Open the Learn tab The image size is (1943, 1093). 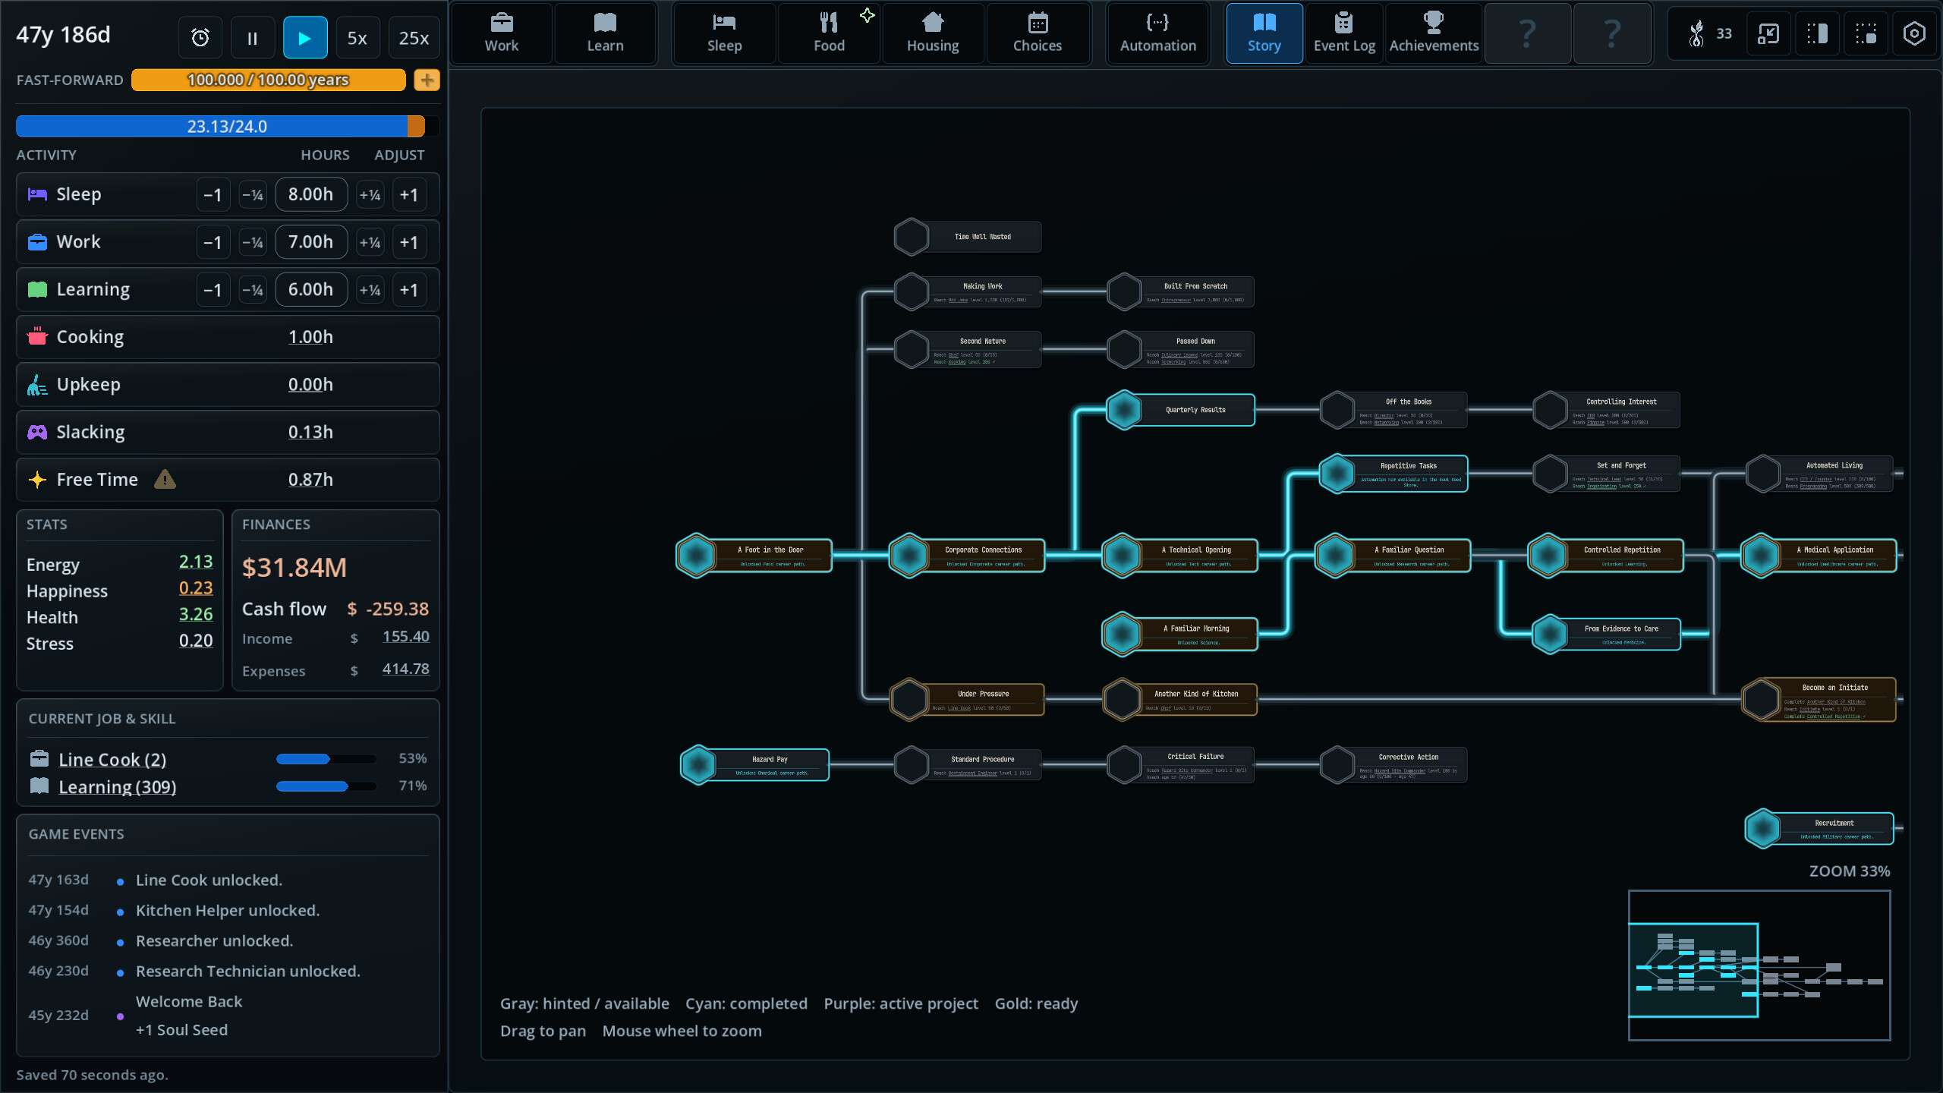[x=605, y=33]
